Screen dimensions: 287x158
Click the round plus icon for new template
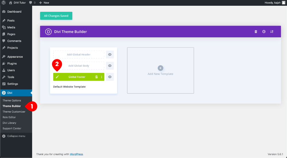(x=160, y=68)
